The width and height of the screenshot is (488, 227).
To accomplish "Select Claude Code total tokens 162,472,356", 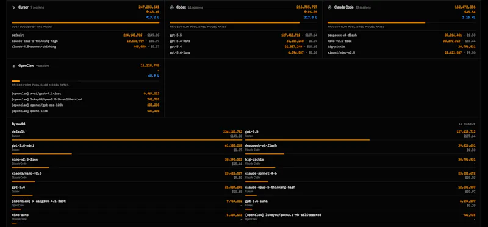I will click(x=465, y=7).
